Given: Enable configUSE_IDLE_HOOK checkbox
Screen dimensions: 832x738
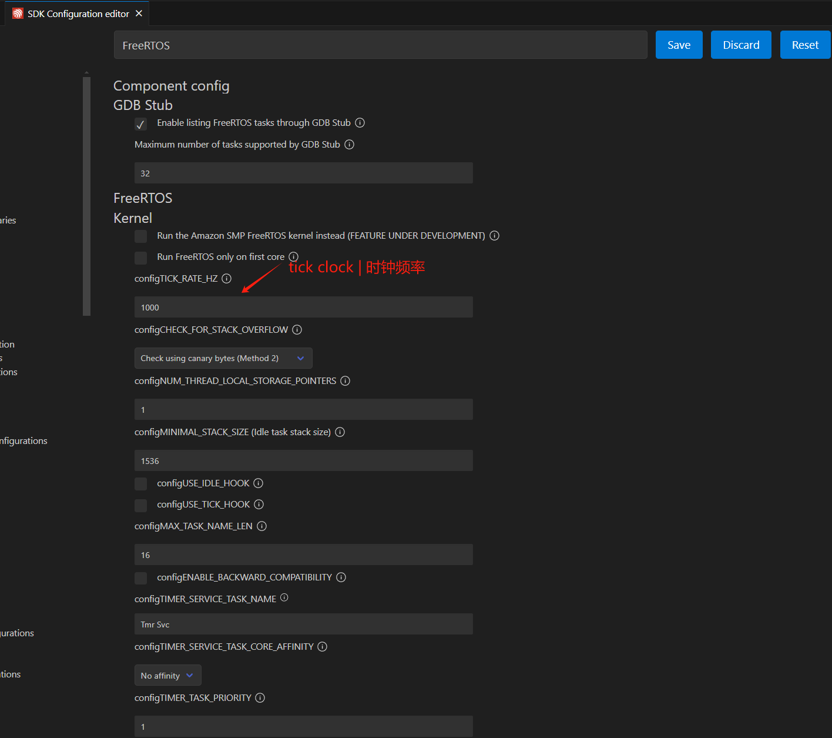Looking at the screenshot, I should point(140,484).
